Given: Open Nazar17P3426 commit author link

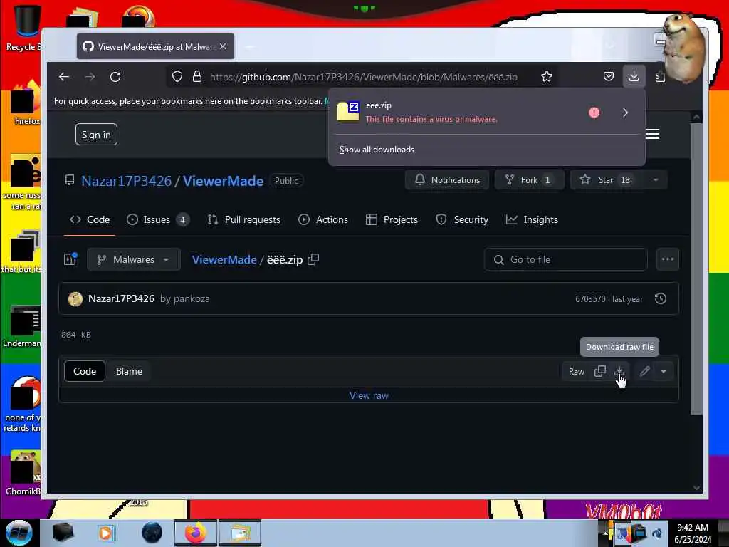Looking at the screenshot, I should pos(121,298).
